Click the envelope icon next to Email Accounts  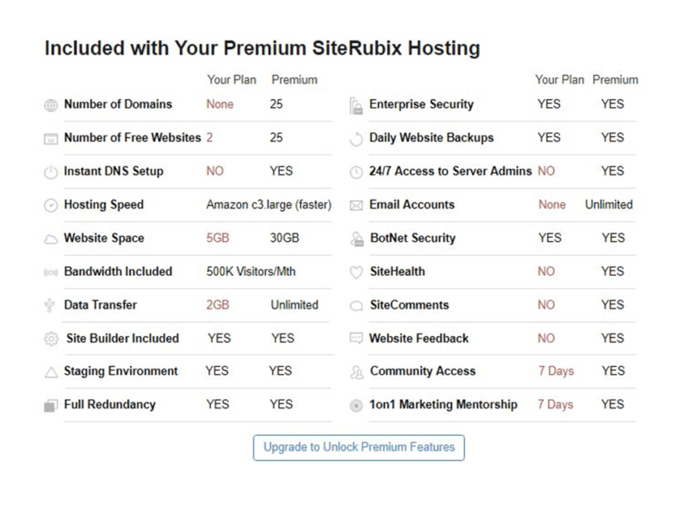click(x=356, y=205)
